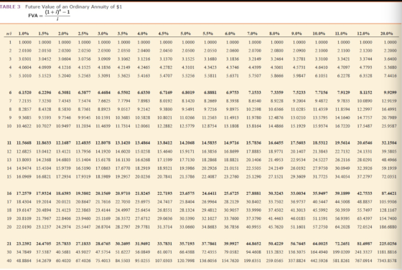This screenshot has width=402, height=270.
Task: Click row label 40 in the n column
Action: click(x=9, y=261)
